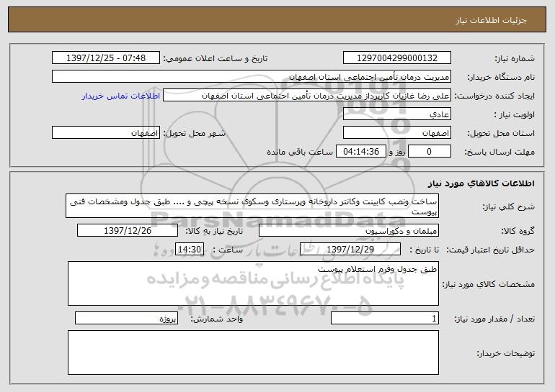Screen dimensions: 555x392
Task: Click the اولویت نیاز field showing عادی
Action: tap(396, 114)
